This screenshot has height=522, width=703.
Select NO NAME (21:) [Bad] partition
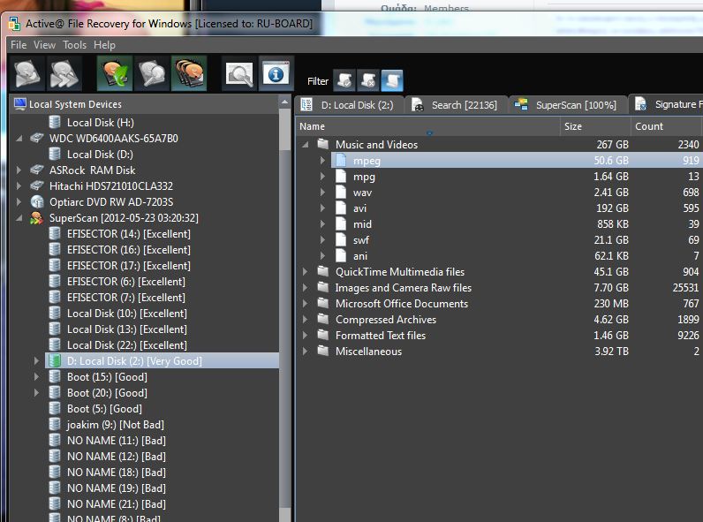117,504
